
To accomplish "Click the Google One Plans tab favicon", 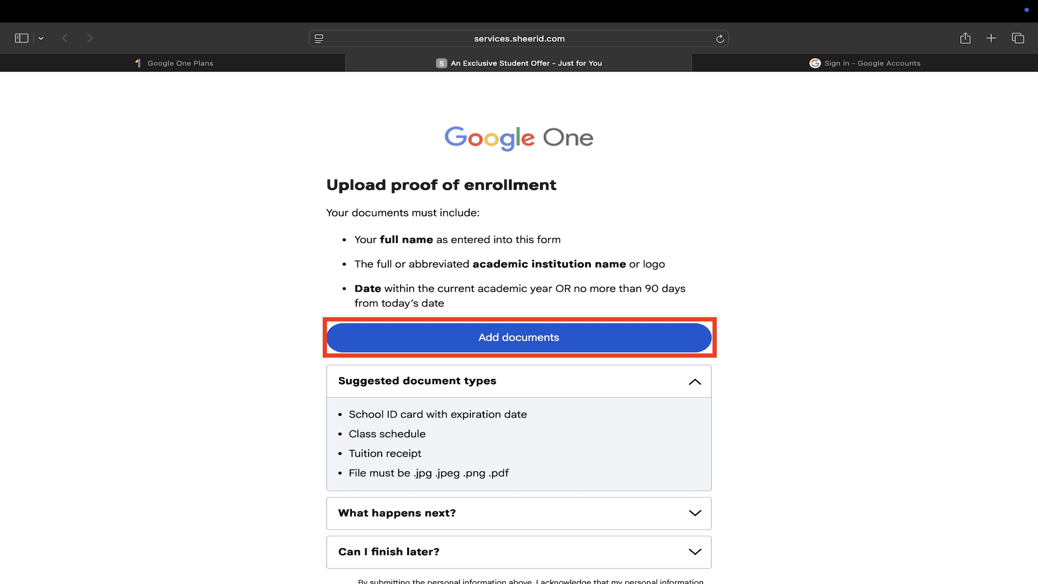I will 138,63.
